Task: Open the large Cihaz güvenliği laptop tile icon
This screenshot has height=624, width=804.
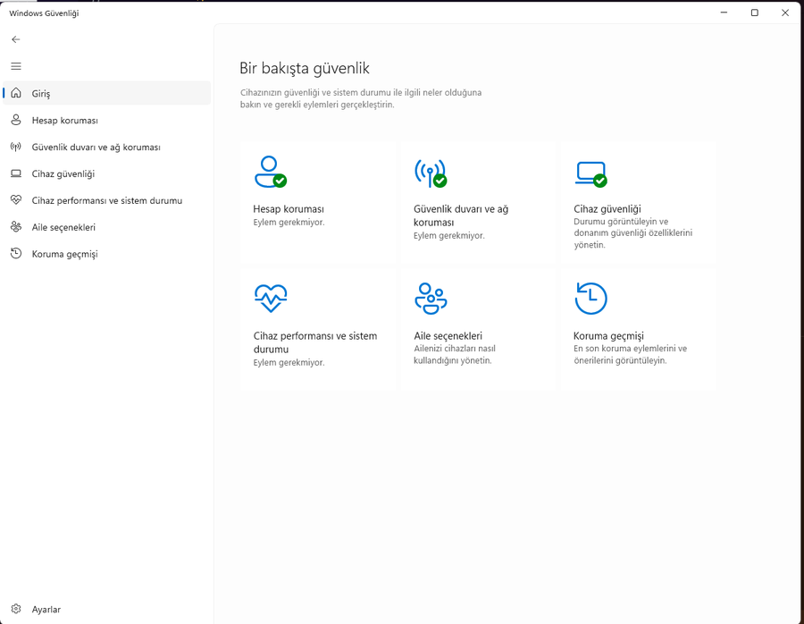Action: [x=590, y=174]
